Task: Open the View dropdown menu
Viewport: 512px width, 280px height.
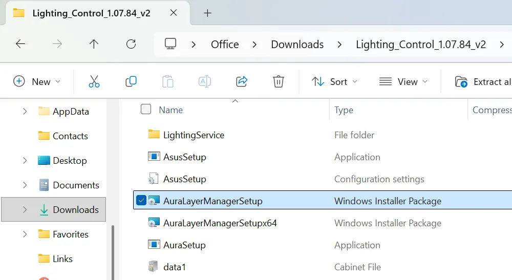Action: pos(425,81)
